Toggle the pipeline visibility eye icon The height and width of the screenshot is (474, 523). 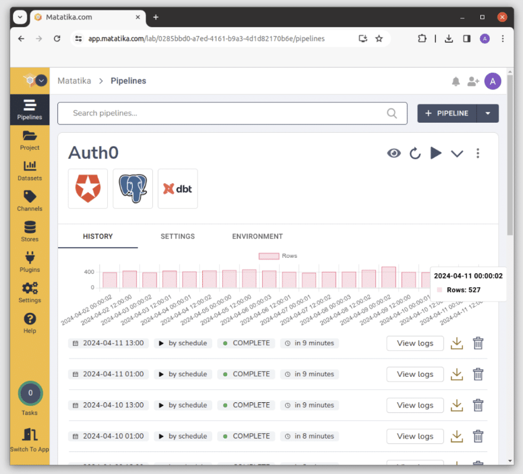(x=394, y=153)
